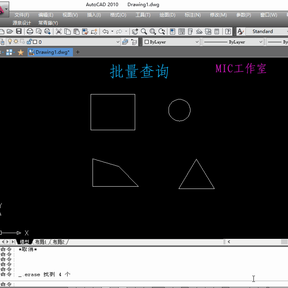Open the 视图(V) menu
This screenshot has height=288, width=288.
(70, 15)
